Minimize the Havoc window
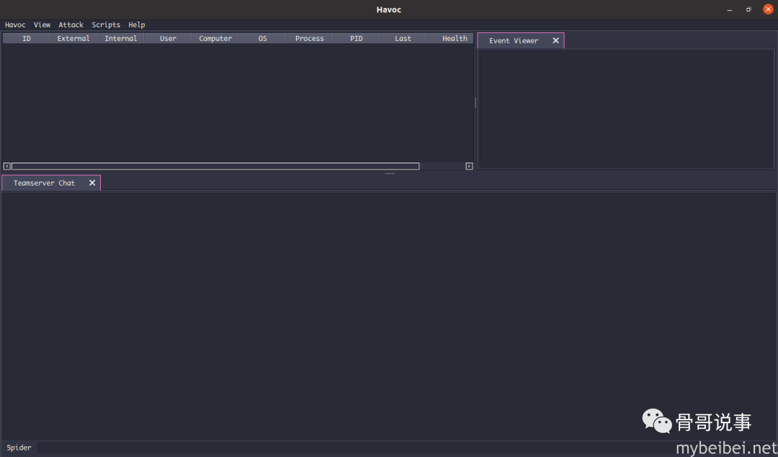The width and height of the screenshot is (778, 457). tap(729, 9)
